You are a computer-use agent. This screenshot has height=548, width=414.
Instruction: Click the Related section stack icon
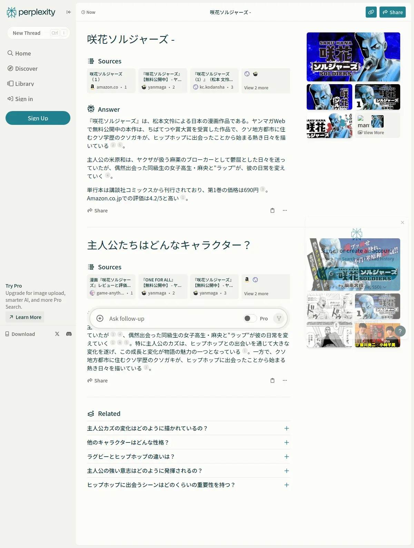[x=91, y=414]
